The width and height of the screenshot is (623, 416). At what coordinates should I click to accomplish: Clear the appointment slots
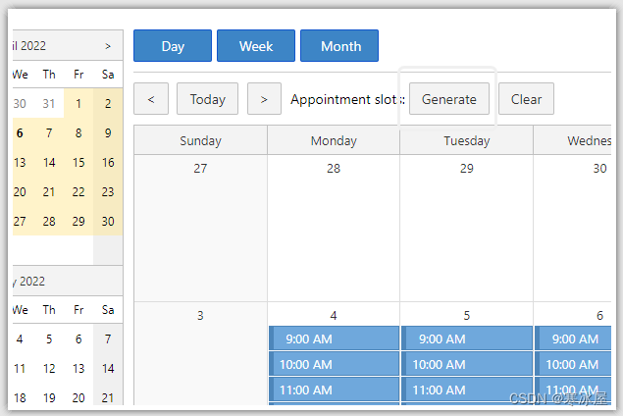coord(526,99)
